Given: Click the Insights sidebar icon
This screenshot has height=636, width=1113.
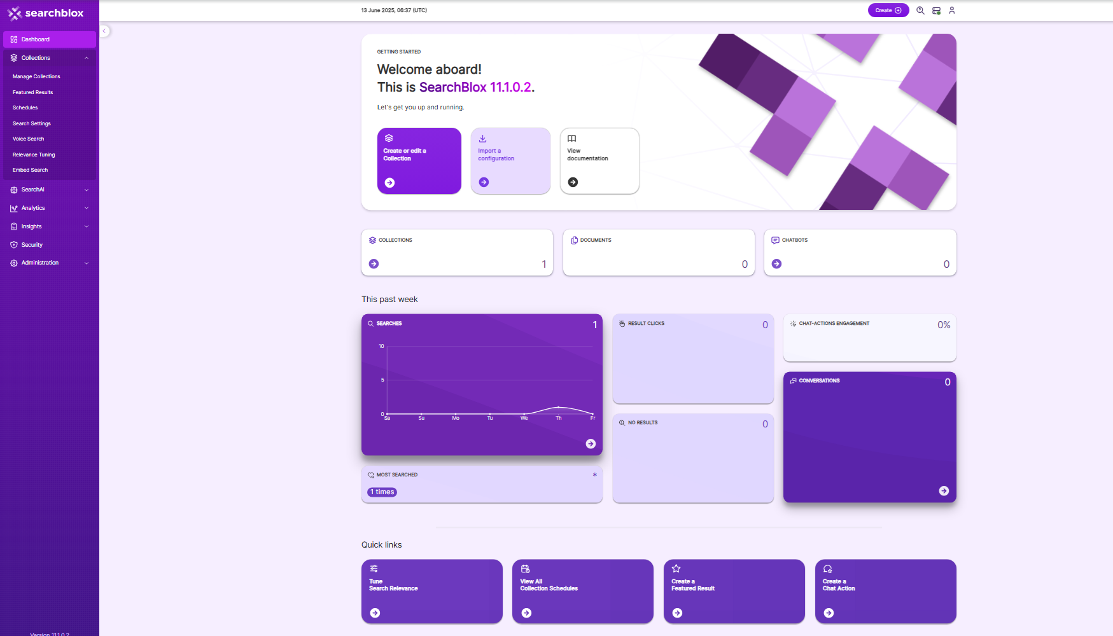Looking at the screenshot, I should [14, 226].
